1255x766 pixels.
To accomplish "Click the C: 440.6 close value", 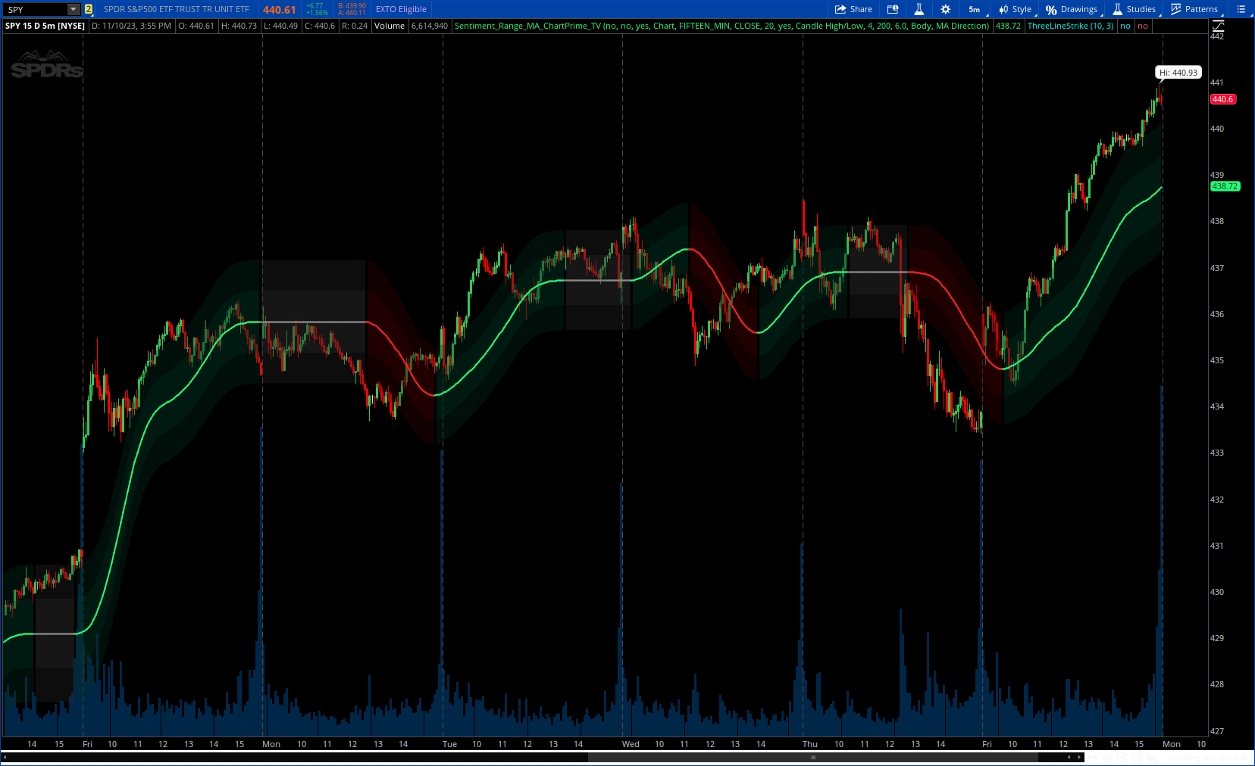I will tap(320, 26).
